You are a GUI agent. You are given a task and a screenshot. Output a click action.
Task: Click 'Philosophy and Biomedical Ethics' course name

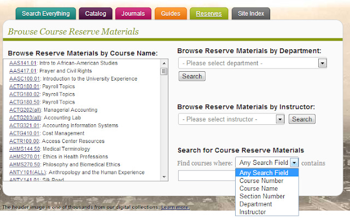point(81,164)
